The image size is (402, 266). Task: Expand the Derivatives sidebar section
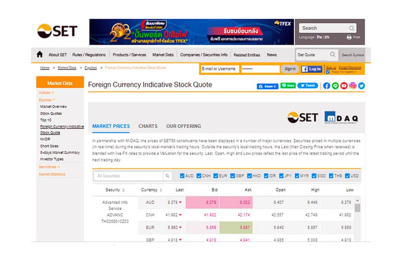49,167
